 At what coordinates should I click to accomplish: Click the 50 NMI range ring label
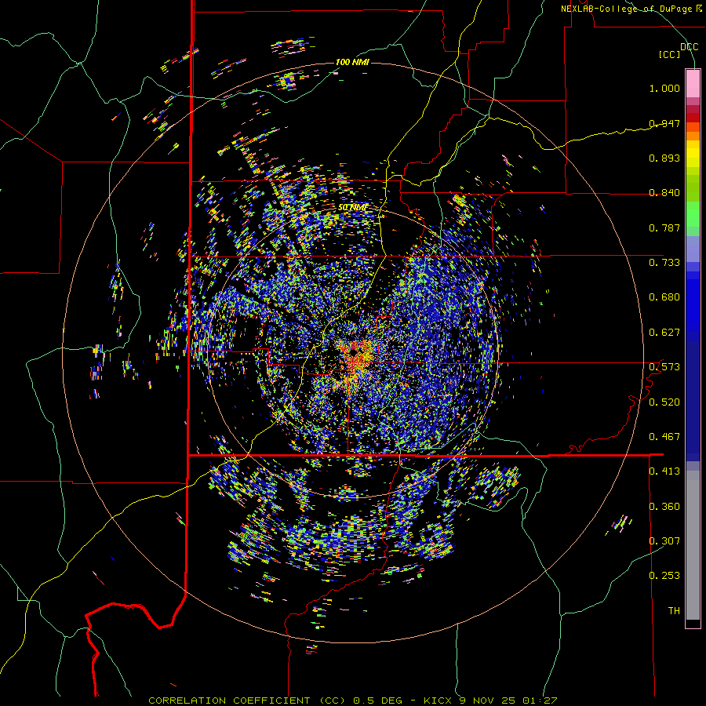pyautogui.click(x=352, y=208)
